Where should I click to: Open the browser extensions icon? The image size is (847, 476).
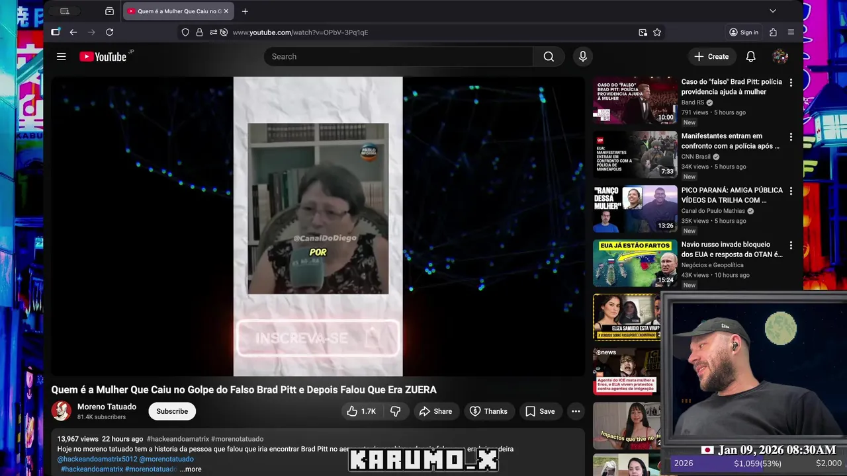[773, 32]
